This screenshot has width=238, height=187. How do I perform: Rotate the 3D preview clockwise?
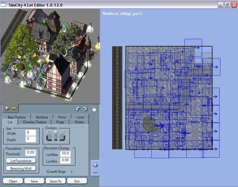tap(85, 109)
